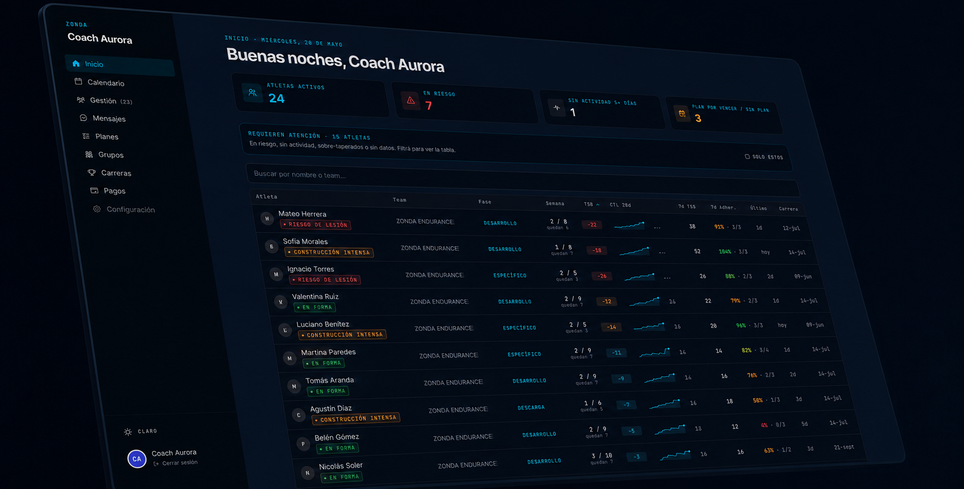Click Valentina Ruiz's En forma badge
Image resolution: width=964 pixels, height=489 pixels.
tap(314, 307)
